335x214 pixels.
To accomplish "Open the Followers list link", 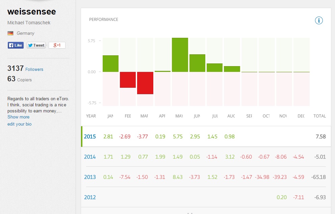I will pos(34,70).
